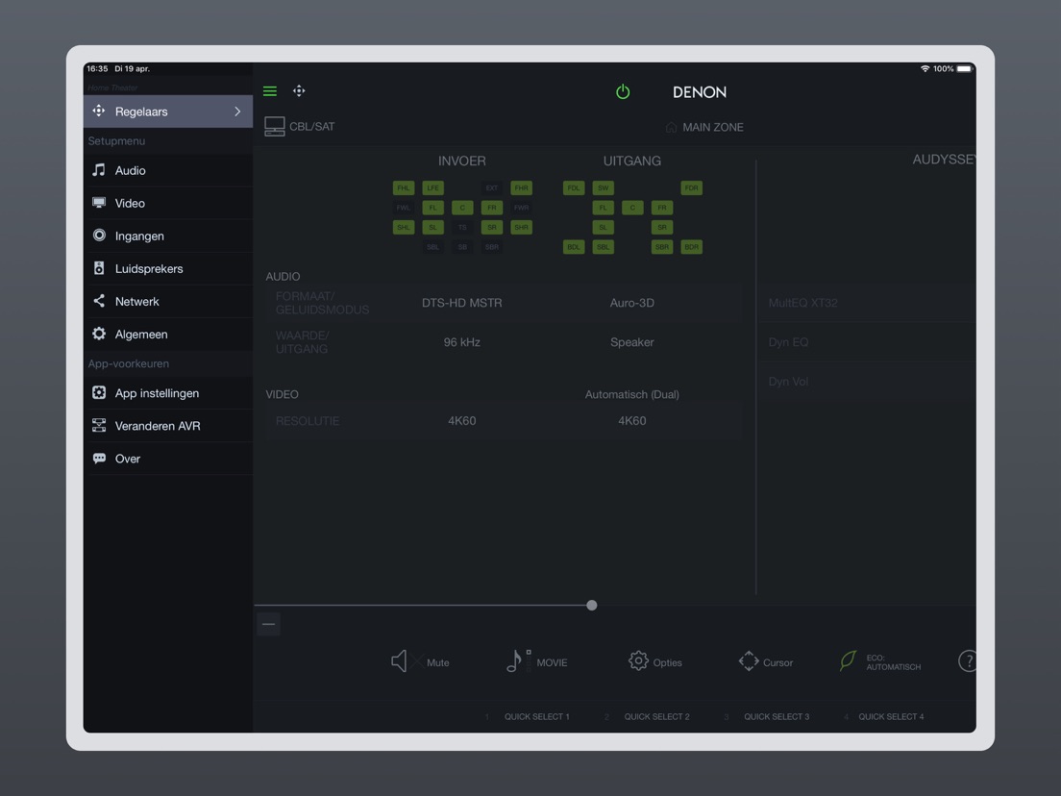Click the App instellingen icon
This screenshot has height=796, width=1061.
click(99, 392)
